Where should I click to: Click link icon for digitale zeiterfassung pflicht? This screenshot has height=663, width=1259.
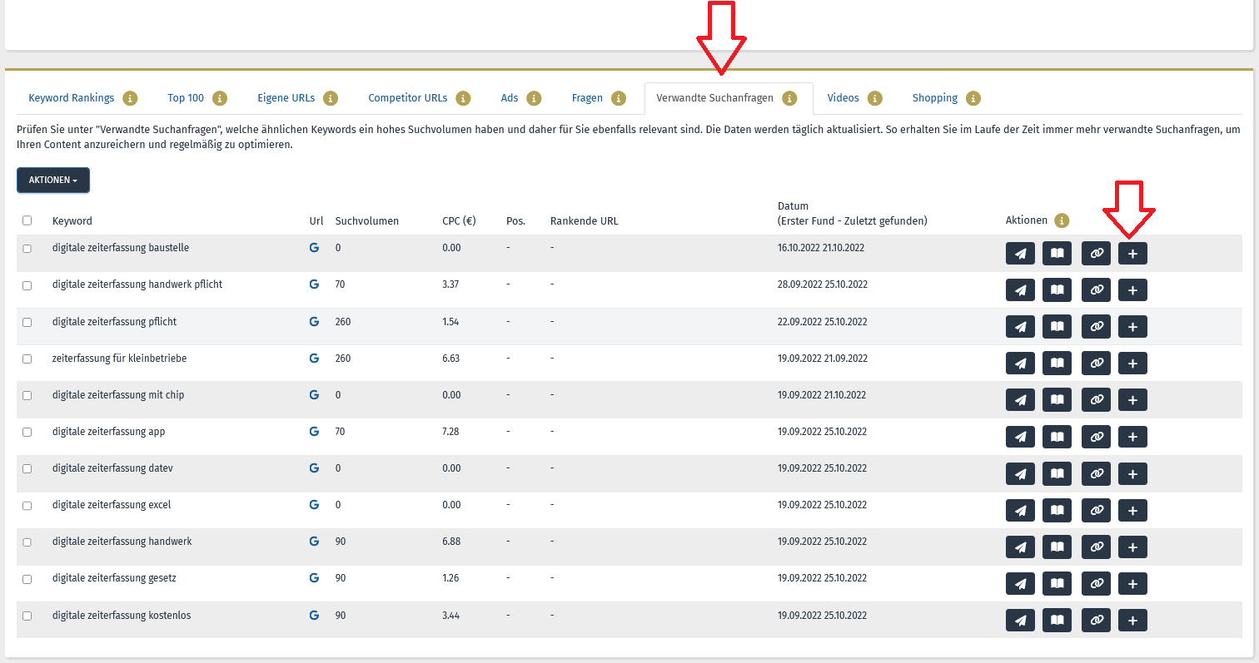pyautogui.click(x=1096, y=327)
